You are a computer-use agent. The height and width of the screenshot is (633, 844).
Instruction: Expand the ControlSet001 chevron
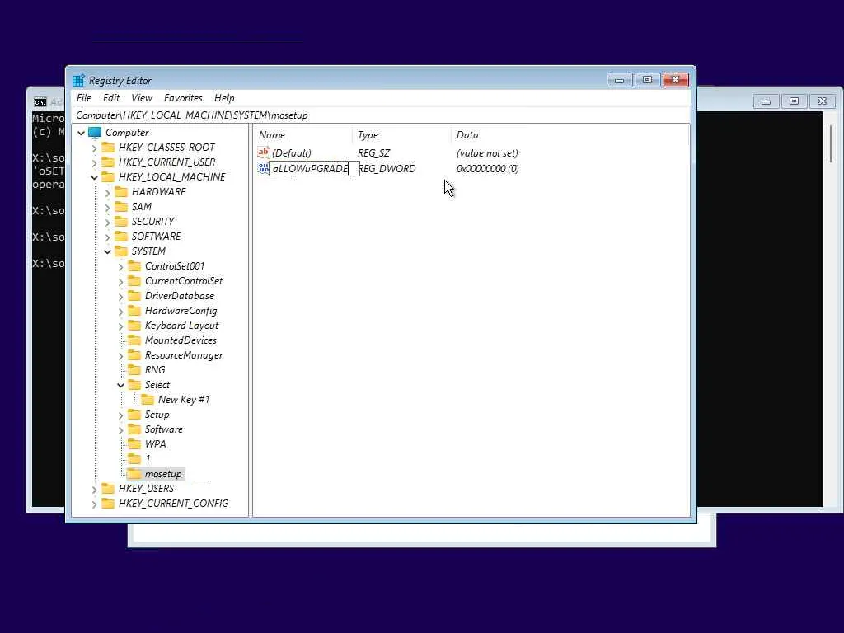coord(120,266)
